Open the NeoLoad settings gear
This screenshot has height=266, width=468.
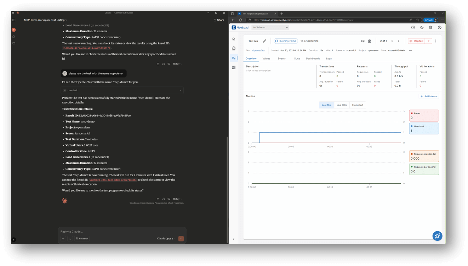tap(430, 27)
